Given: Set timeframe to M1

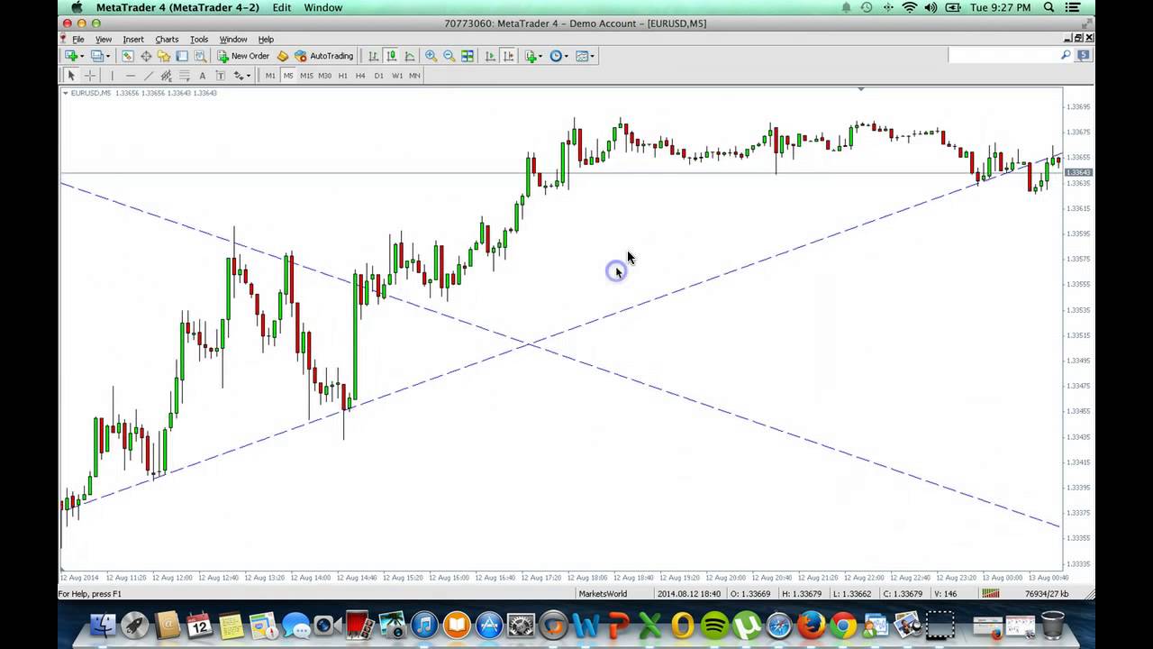Looking at the screenshot, I should (x=270, y=76).
